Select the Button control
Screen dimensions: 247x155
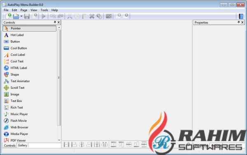(29, 42)
